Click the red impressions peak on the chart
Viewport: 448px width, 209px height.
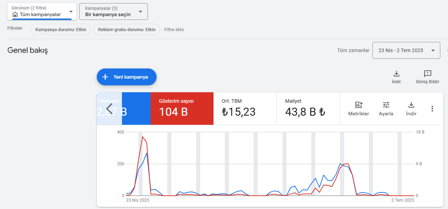tap(143, 137)
